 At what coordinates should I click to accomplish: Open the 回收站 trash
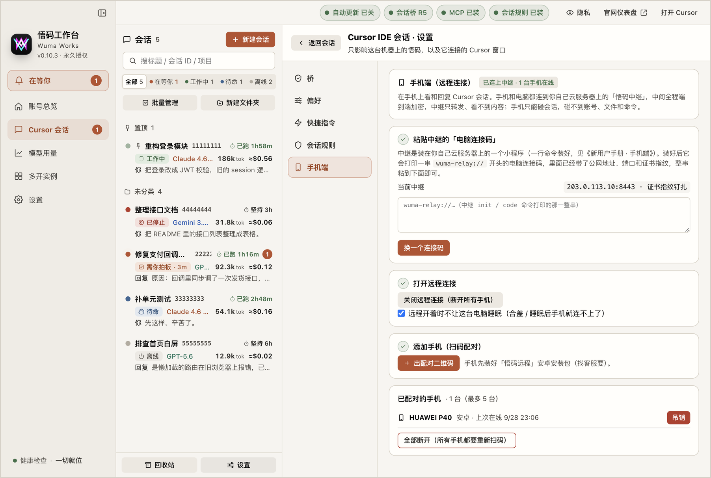pos(160,465)
